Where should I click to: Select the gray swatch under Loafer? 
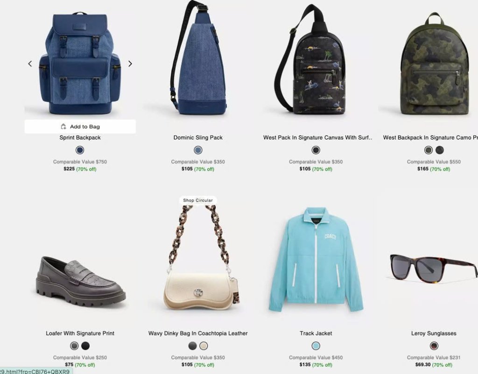74,346
